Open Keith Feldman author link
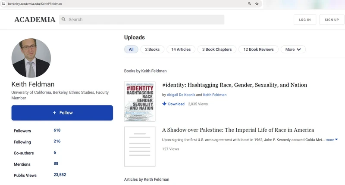The height and width of the screenshot is (185, 345). click(214, 95)
